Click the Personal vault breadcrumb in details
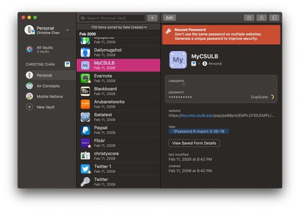 coord(212,64)
